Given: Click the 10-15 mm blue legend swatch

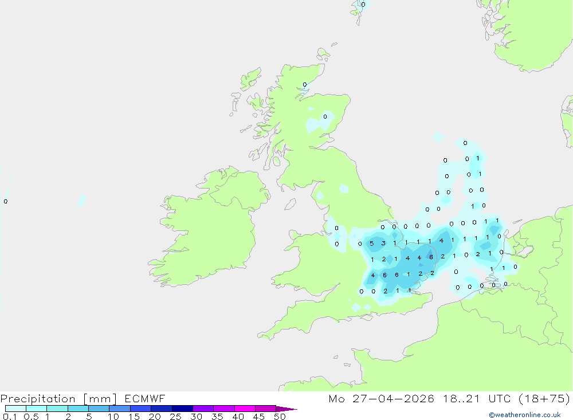Looking at the screenshot, I should pyautogui.click(x=120, y=409).
